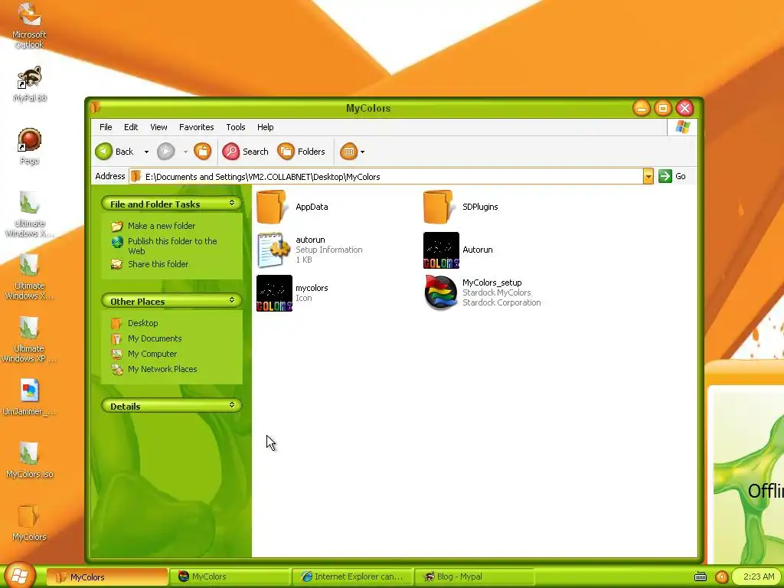Click Publish this folder to the Web
The height and width of the screenshot is (588, 784).
[172, 246]
